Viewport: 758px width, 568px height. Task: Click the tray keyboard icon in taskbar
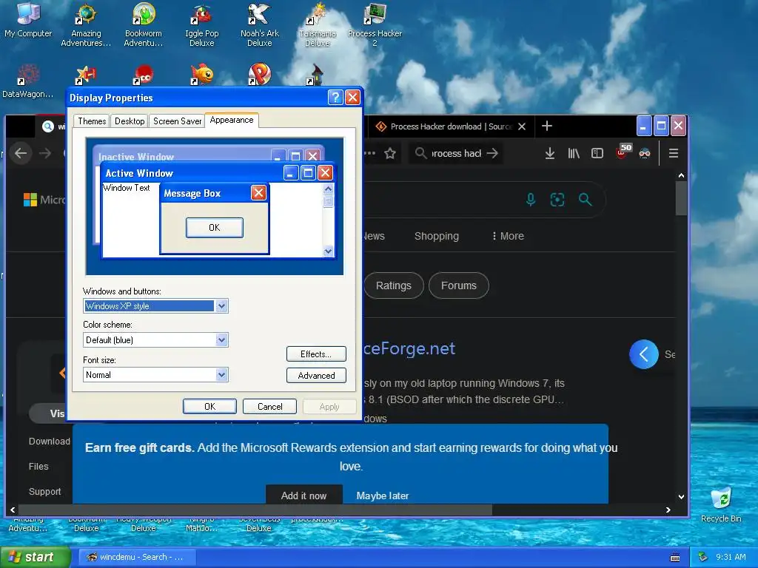coord(675,558)
